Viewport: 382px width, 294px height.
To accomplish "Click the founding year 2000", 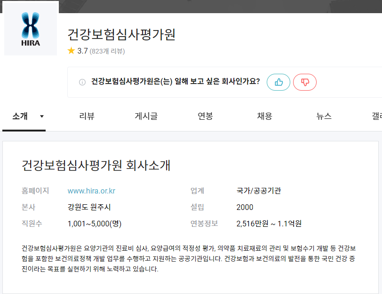I will [x=245, y=207].
